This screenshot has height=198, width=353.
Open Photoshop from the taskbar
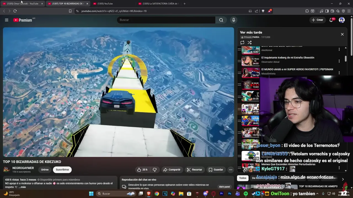click(229, 194)
